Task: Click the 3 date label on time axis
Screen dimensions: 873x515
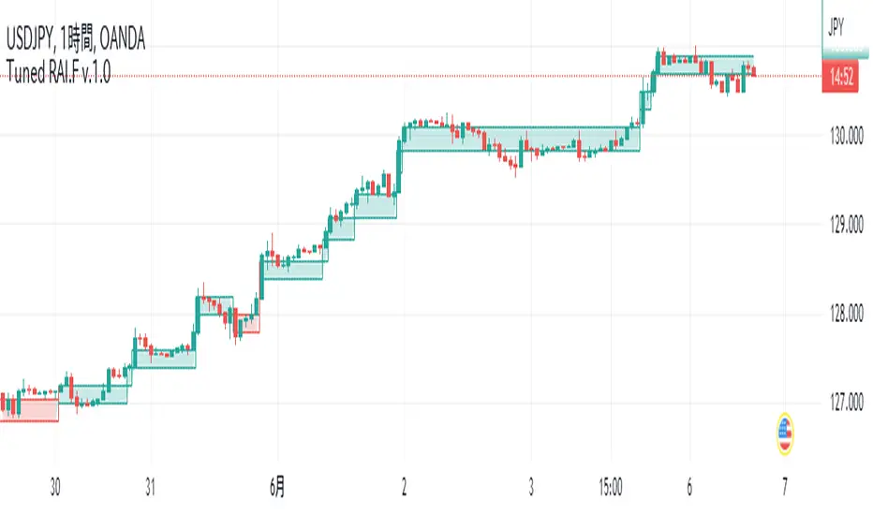Action: coord(530,487)
